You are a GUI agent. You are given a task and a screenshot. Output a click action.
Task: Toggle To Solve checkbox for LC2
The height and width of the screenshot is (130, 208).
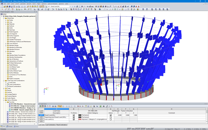pyautogui.click(x=74, y=117)
